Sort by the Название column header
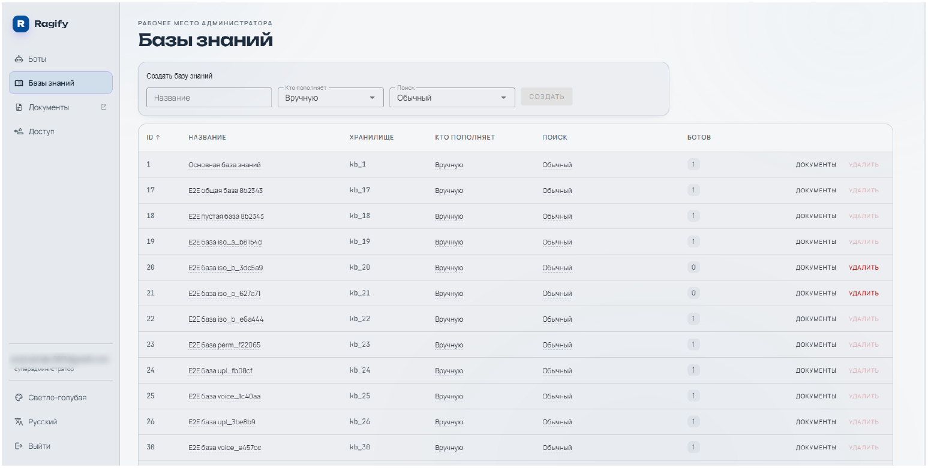Image resolution: width=928 pixels, height=468 pixels. point(207,137)
